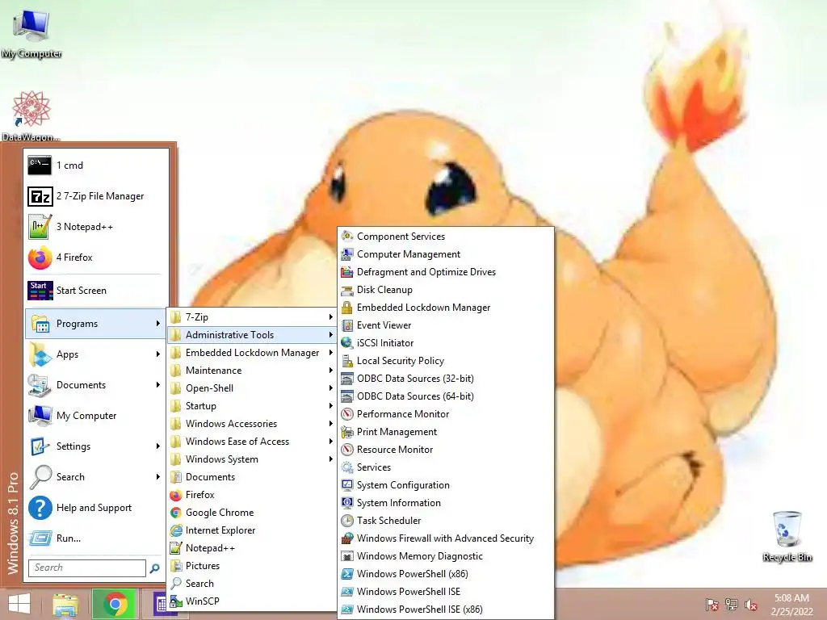Screen dimensions: 827x620
Task: Select Administrative Tools menu entry
Action: 252,335
